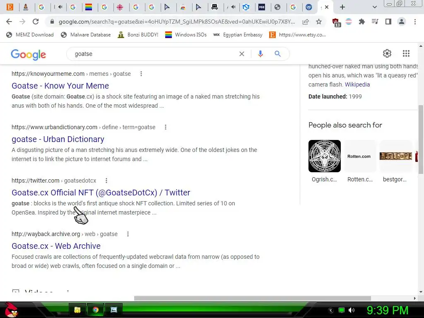Viewport: 424px width, 318px height.
Task: Open the MEMZ Download bookmark
Action: (30, 35)
